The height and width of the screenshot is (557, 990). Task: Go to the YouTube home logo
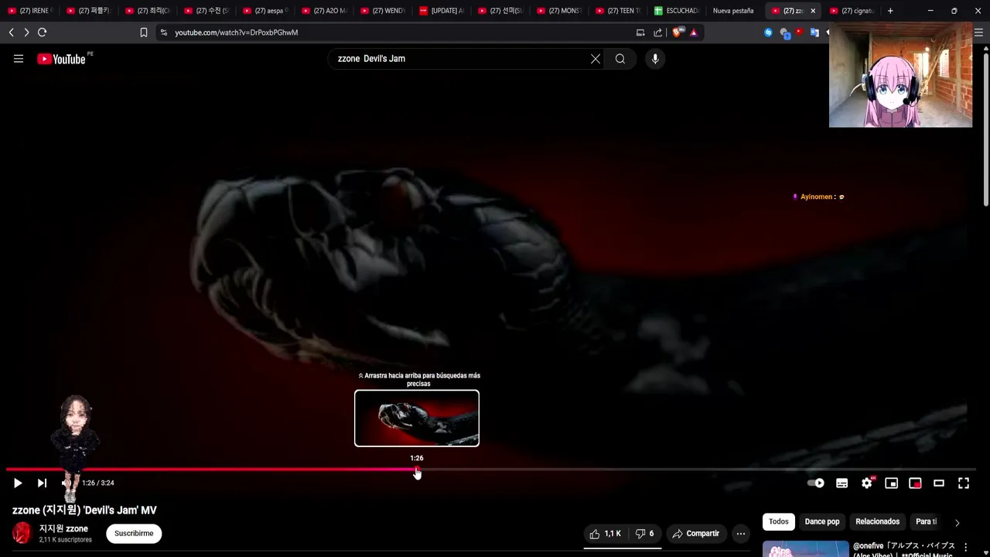click(x=61, y=59)
